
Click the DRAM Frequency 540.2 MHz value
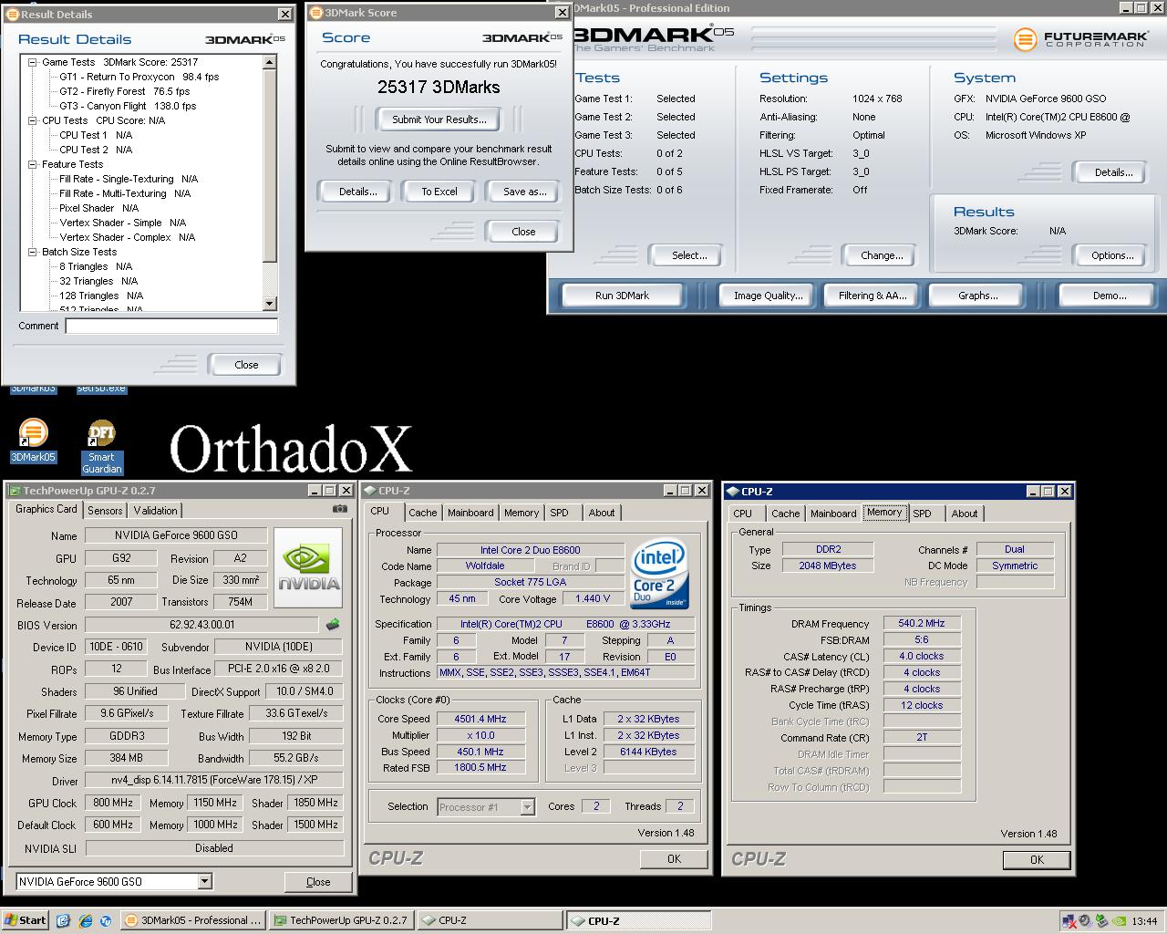(922, 624)
